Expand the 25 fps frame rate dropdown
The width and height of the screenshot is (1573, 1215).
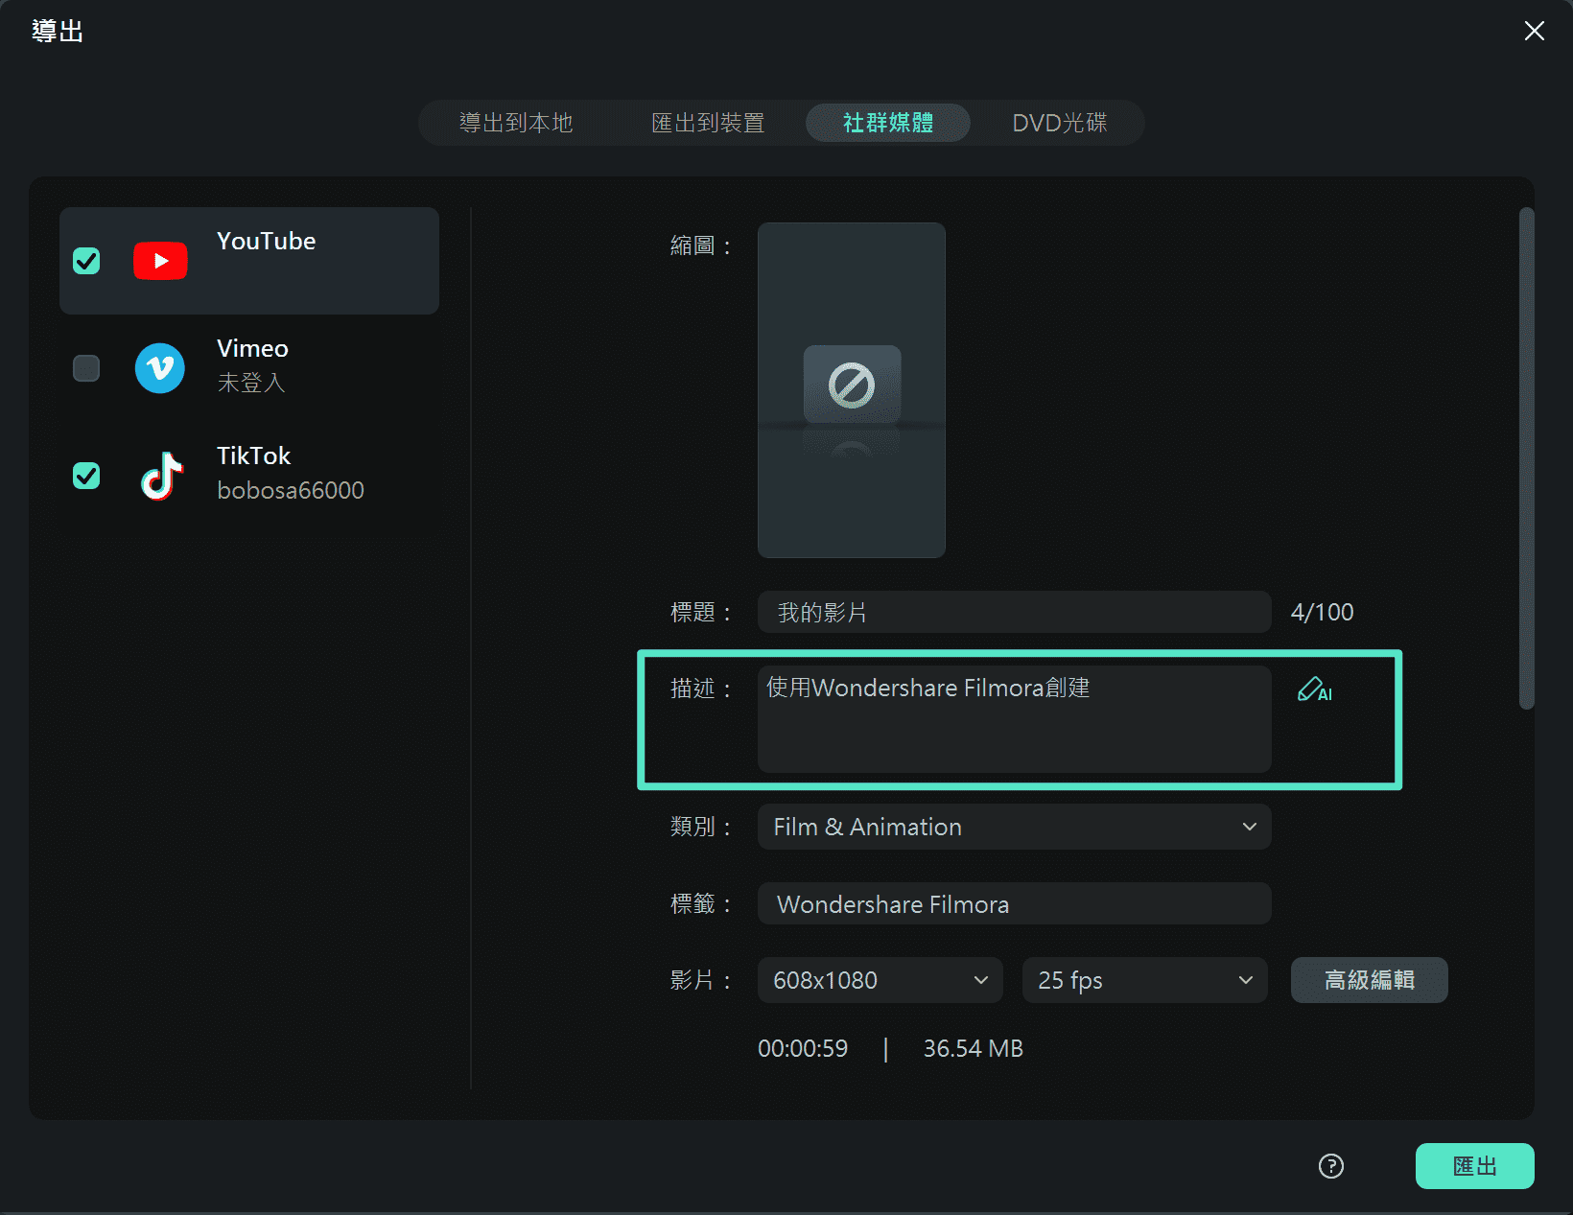[1145, 980]
